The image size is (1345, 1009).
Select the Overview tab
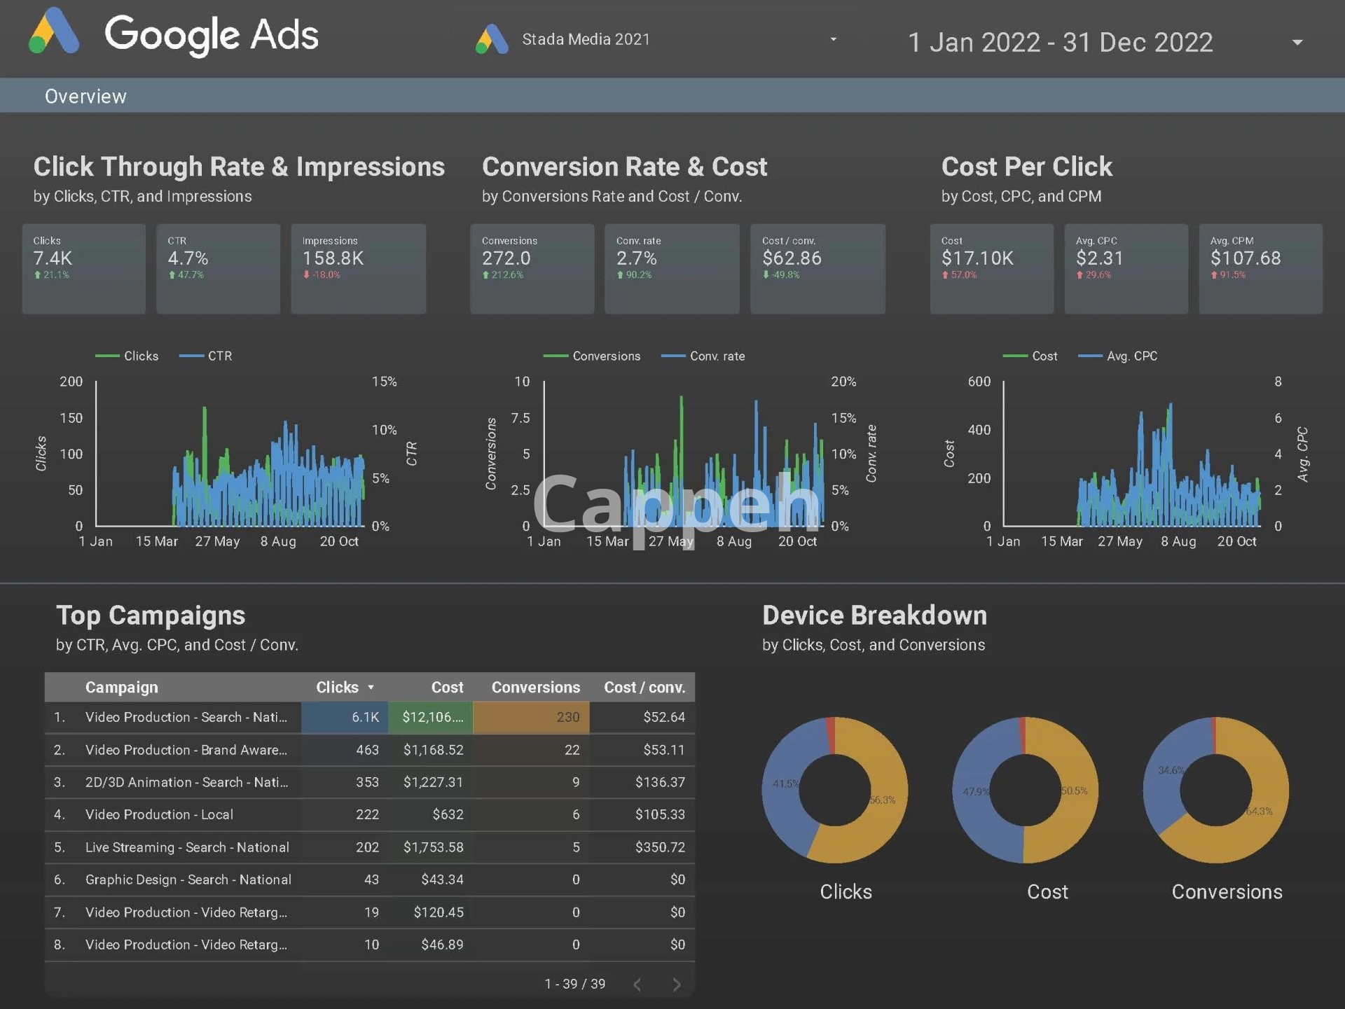click(85, 96)
